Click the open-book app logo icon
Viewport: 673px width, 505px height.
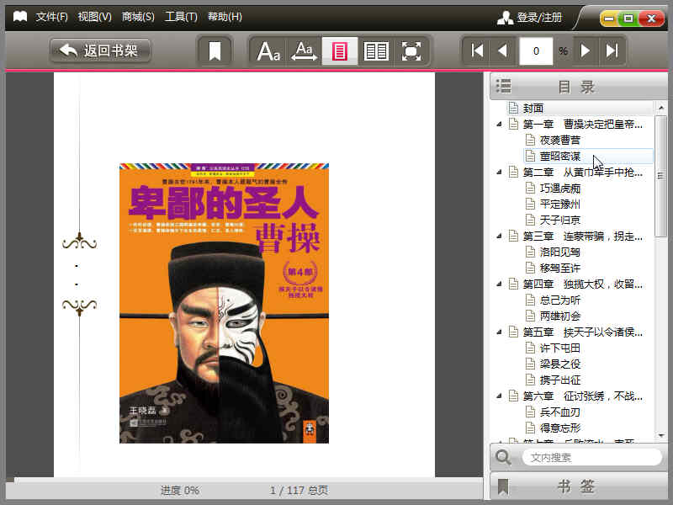click(x=19, y=17)
